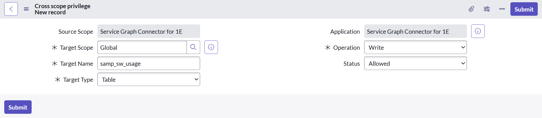This screenshot has height=118, width=542.
Task: Focus the Target Name text field
Action: (148, 63)
